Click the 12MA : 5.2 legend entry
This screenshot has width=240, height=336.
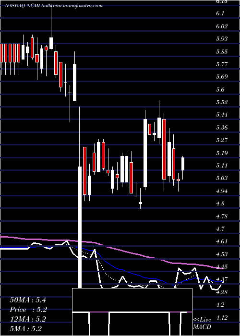click(28, 319)
